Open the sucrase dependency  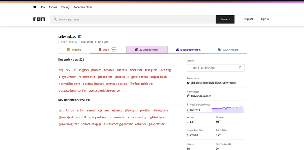(122, 70)
